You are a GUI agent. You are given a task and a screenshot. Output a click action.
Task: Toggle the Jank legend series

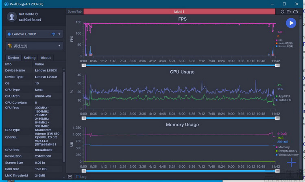pyautogui.click(x=284, y=43)
